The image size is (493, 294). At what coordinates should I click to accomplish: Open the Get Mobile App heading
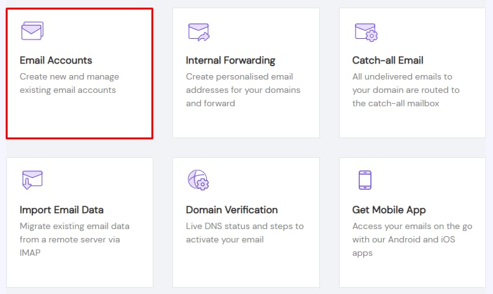coord(389,209)
